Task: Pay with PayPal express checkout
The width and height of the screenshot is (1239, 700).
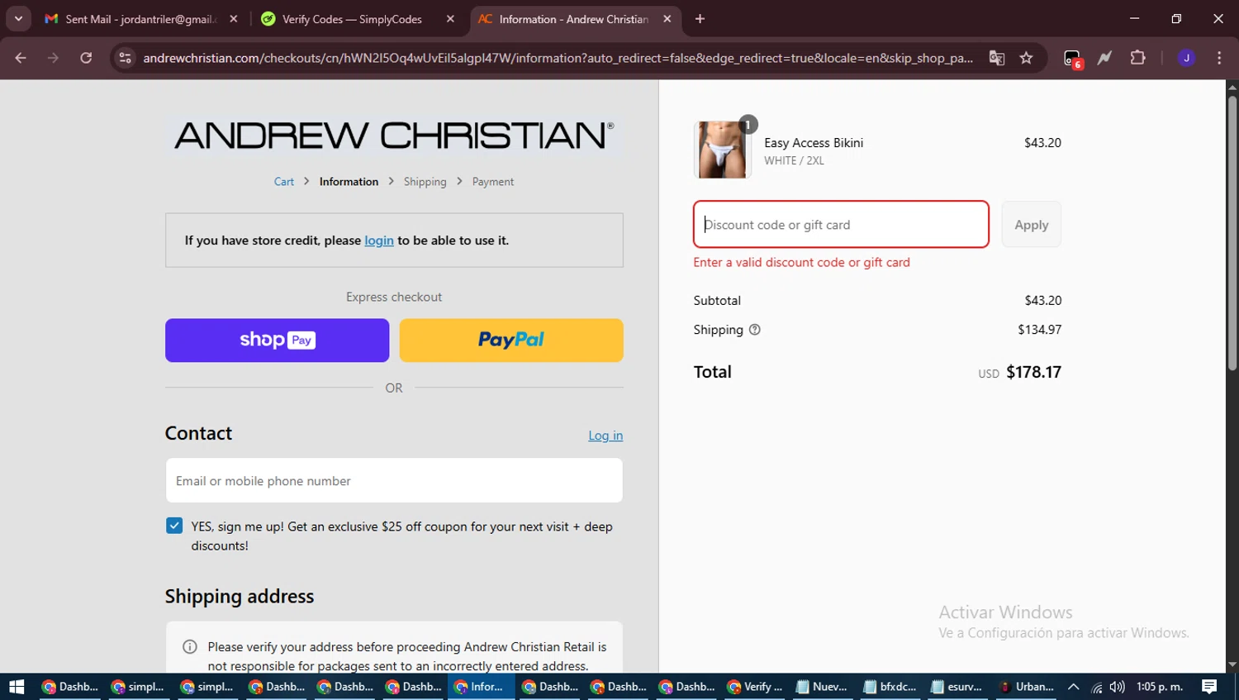Action: tap(511, 340)
